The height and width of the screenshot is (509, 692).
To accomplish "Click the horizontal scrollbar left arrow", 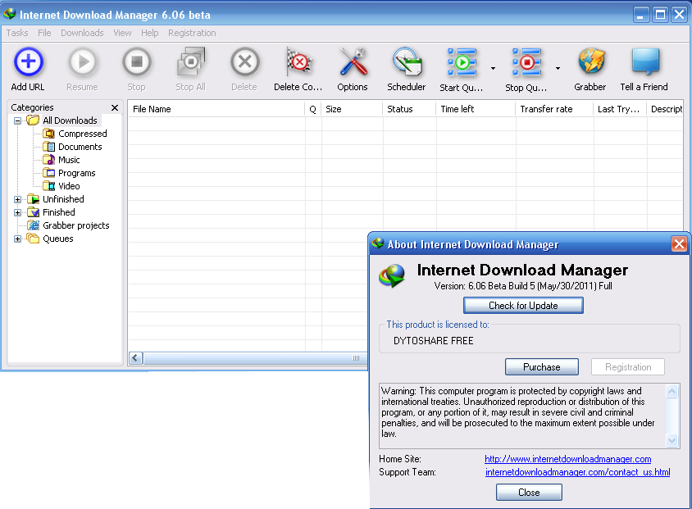I will 136,358.
